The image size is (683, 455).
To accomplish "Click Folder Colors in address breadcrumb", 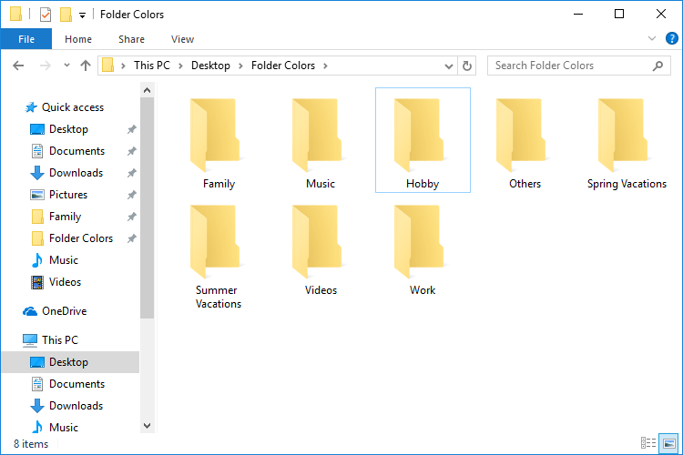I will pos(282,66).
